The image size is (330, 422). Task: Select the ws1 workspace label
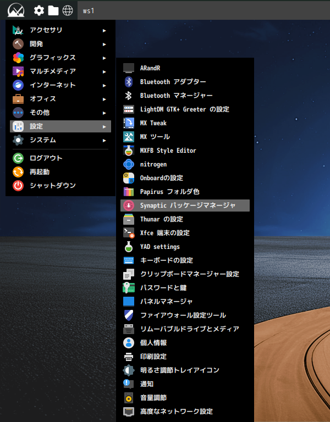[89, 11]
